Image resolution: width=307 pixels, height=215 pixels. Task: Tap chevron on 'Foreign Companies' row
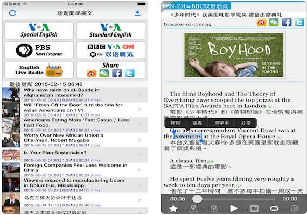point(139,170)
